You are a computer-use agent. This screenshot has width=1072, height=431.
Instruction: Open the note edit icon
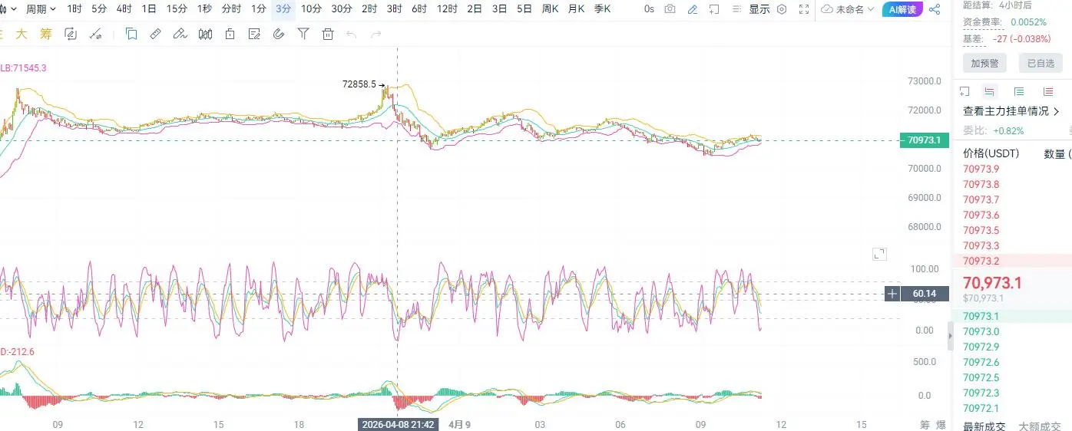pos(254,34)
